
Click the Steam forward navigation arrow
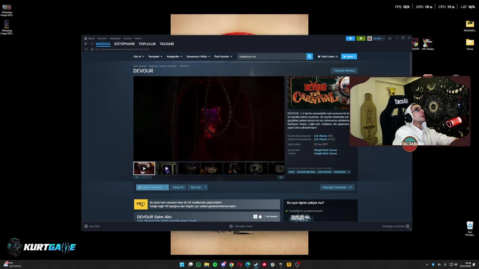coord(92,44)
